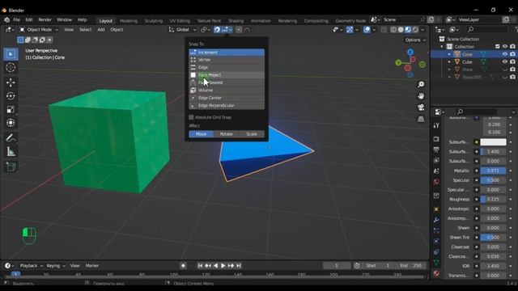Image resolution: width=518 pixels, height=291 pixels.
Task: Choose Edge Center in Snap To list
Action: coord(227,98)
